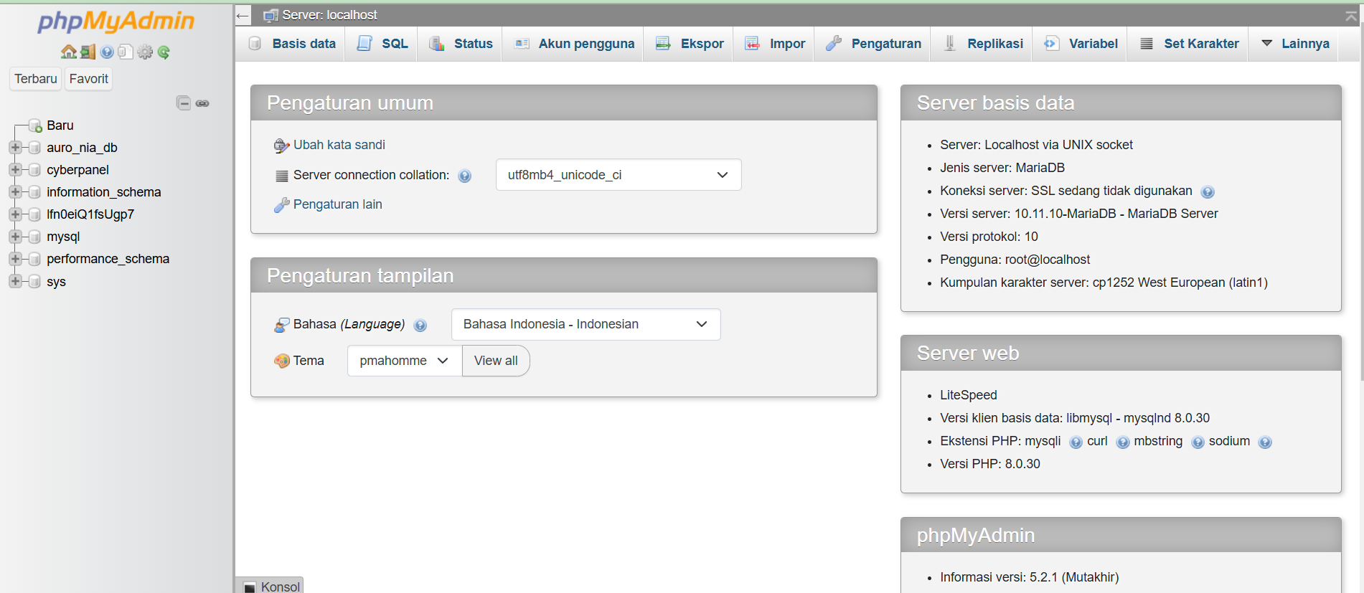
Task: Open phpMyAdmin documentation help icon in sidebar
Action: point(107,52)
